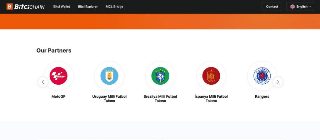This screenshot has width=320, height=140.
Task: Select the Uruguay football team crest
Action: [109, 76]
